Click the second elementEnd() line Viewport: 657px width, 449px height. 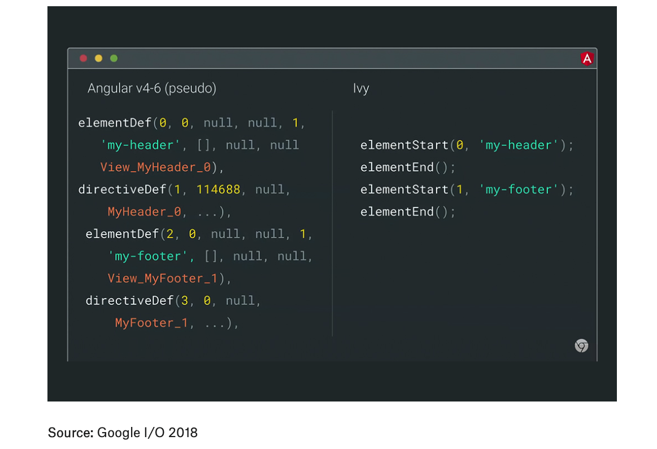408,211
